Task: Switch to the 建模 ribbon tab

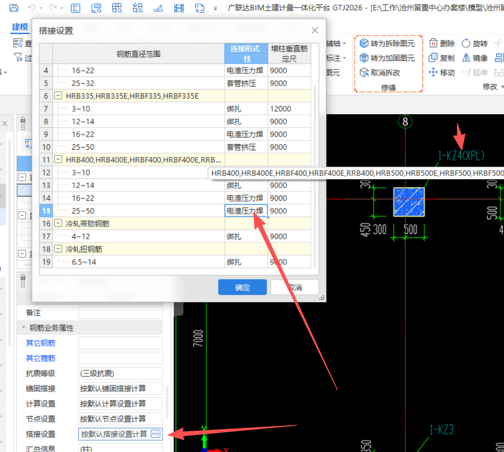Action: tap(20, 27)
